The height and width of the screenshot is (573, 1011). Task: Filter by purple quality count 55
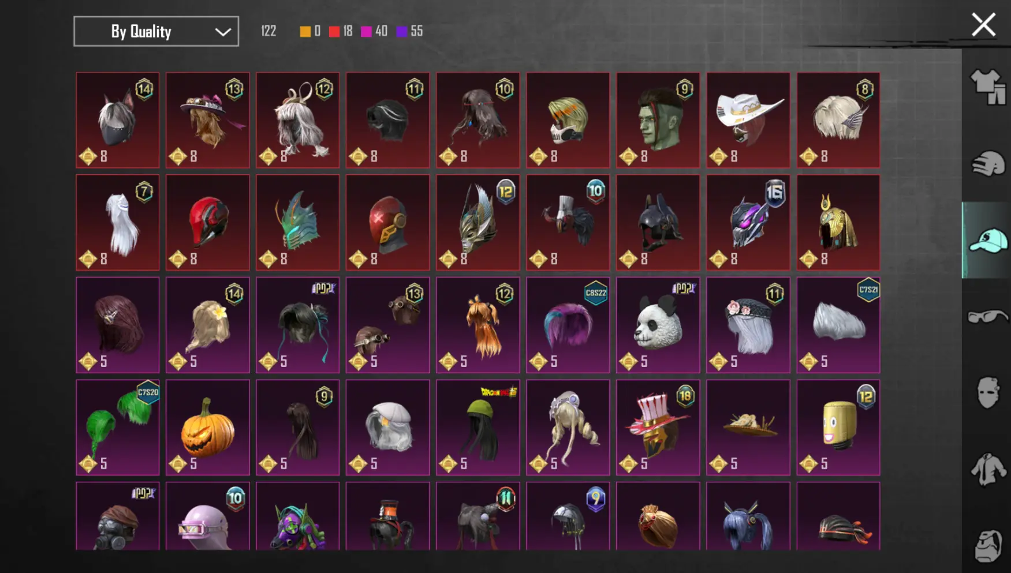click(410, 31)
